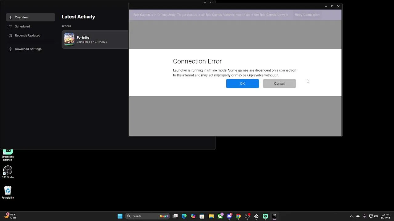Viewport: 394px width, 221px height.
Task: Click Cancel in the Connection Error dialog
Action: click(279, 83)
